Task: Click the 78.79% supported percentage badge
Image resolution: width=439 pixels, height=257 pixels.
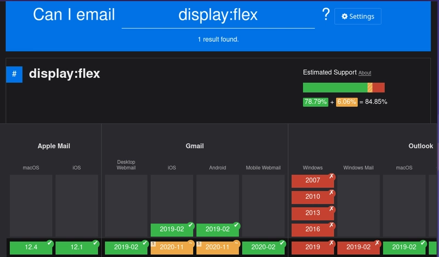Action: click(316, 102)
